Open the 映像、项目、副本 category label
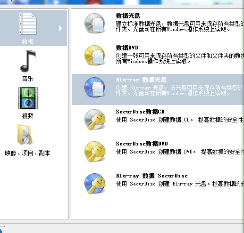This screenshot has height=233, width=244. 27,153
